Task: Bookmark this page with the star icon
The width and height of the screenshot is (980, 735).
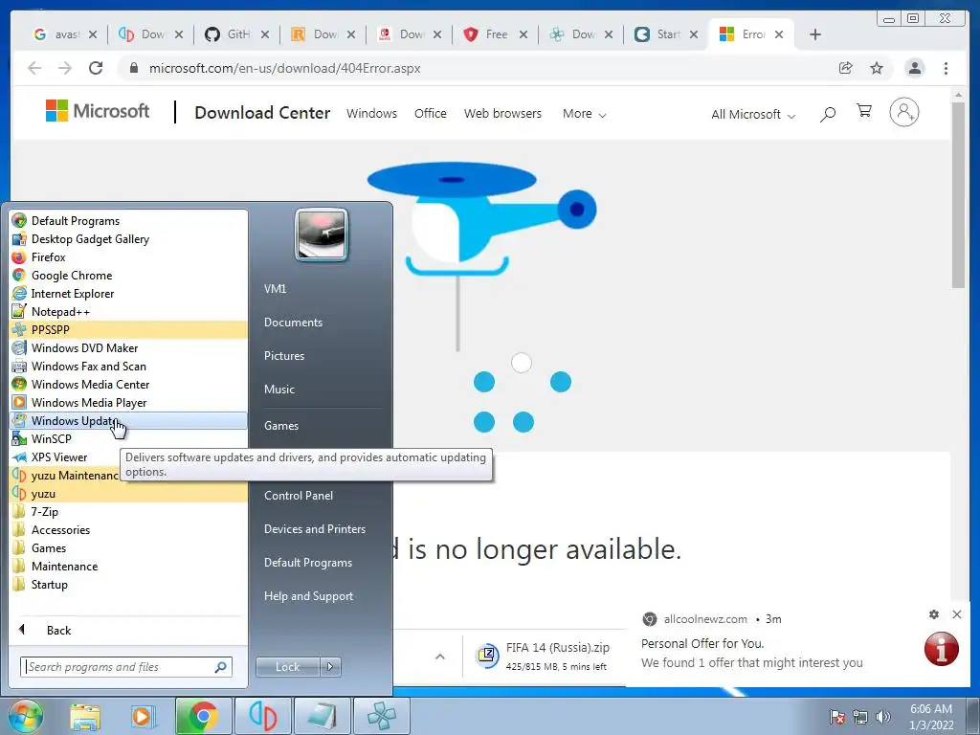Action: pos(877,68)
